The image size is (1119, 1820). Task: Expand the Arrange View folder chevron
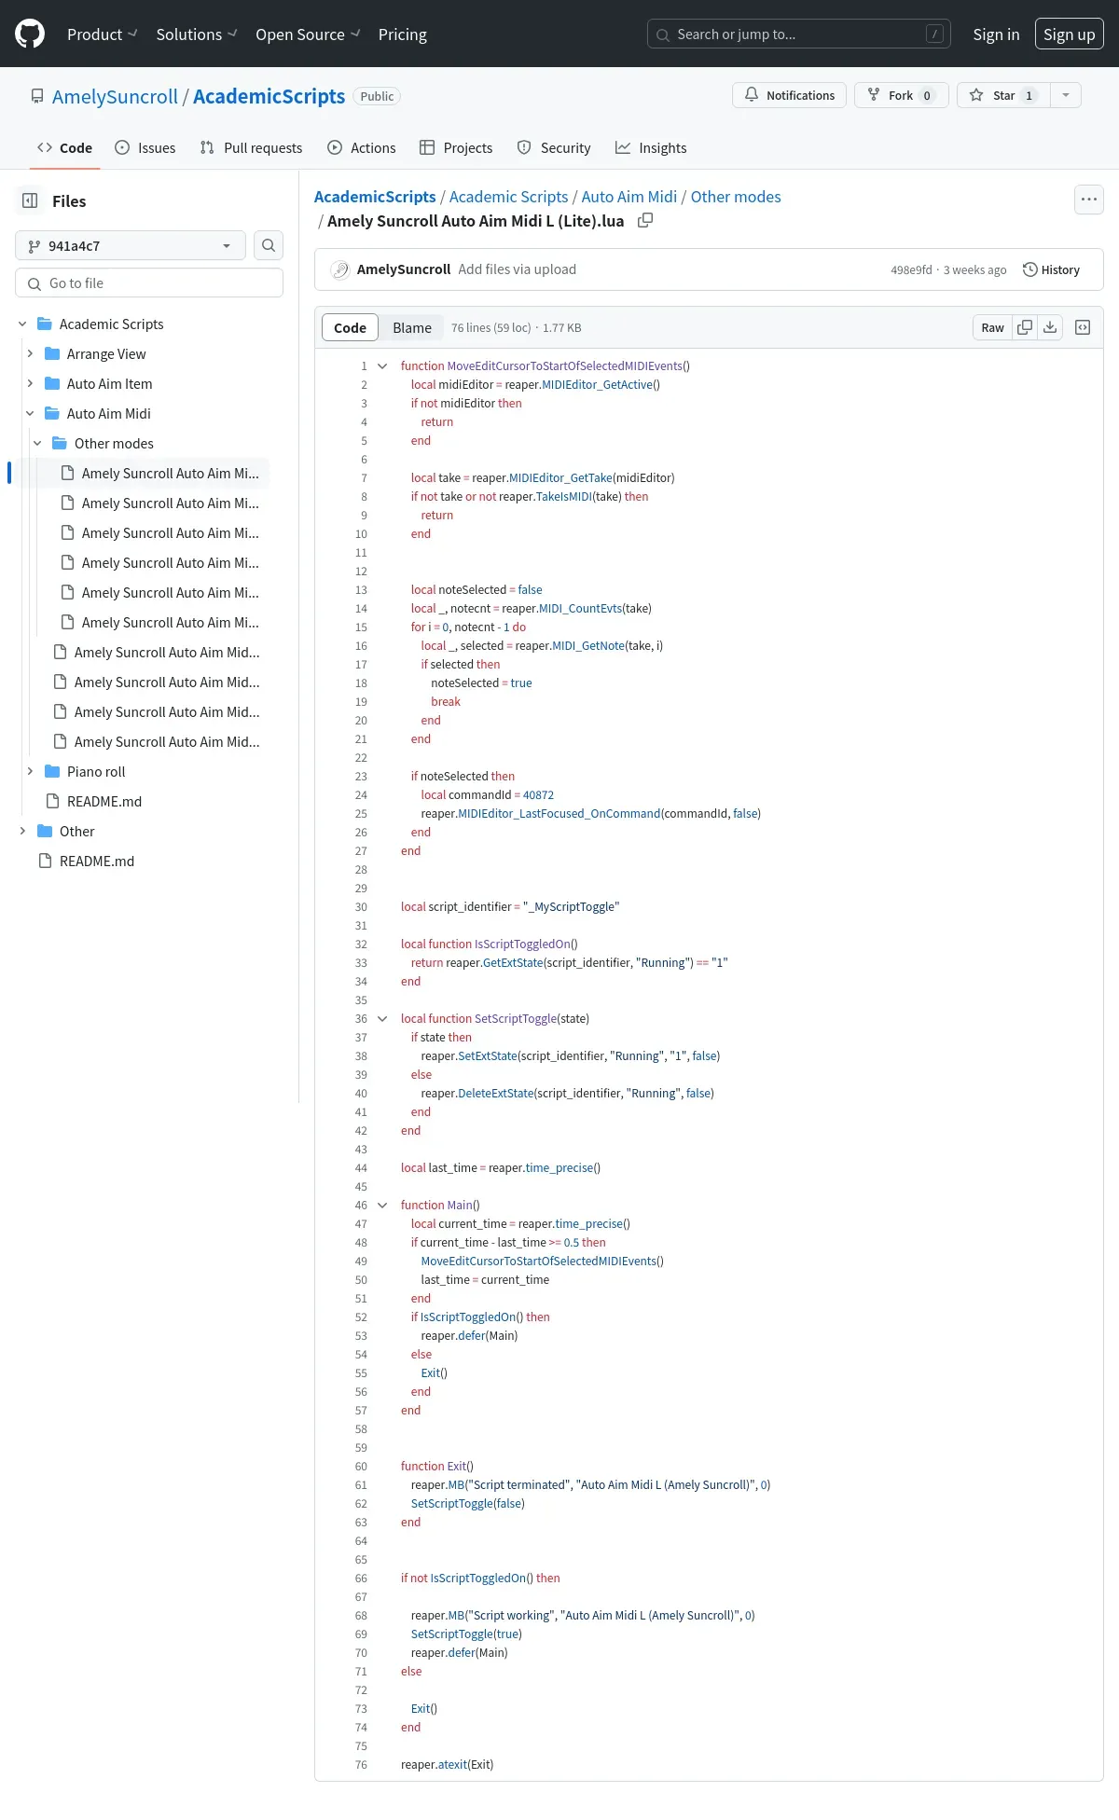[x=30, y=353]
